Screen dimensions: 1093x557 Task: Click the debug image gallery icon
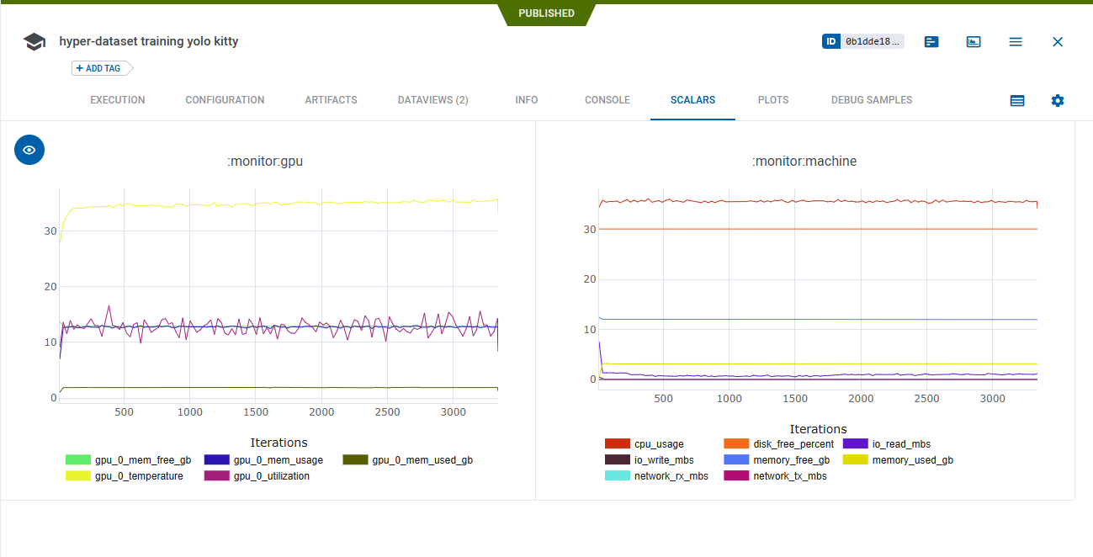click(973, 40)
